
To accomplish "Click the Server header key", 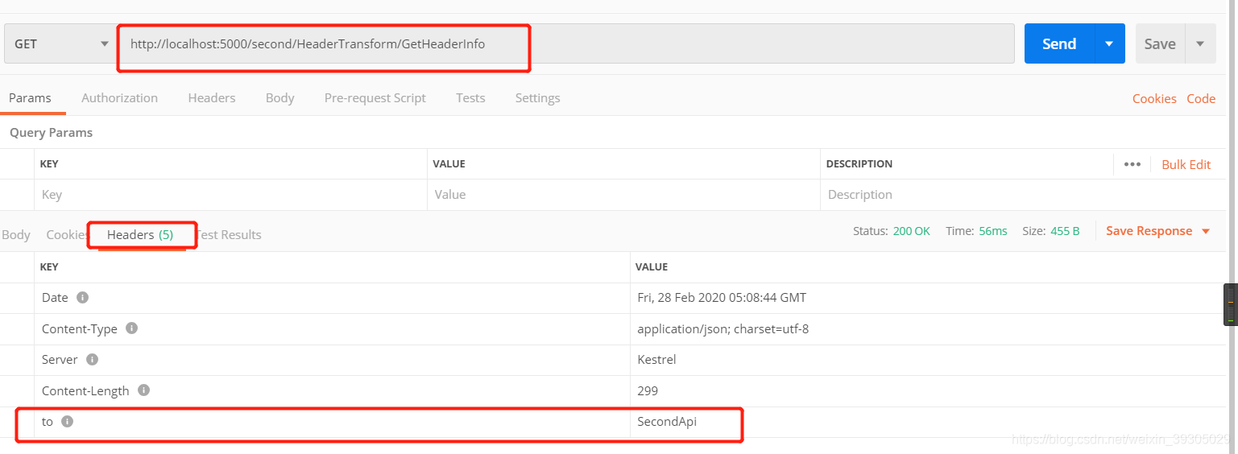I will (x=60, y=360).
